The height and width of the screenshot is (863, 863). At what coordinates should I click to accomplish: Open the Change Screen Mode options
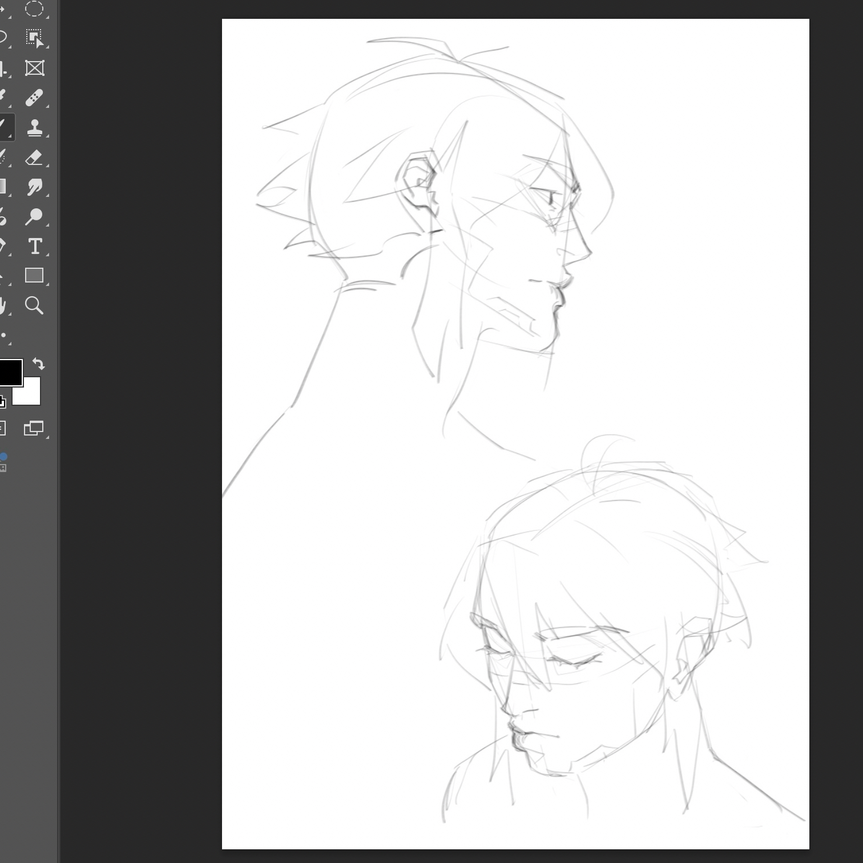pos(34,428)
